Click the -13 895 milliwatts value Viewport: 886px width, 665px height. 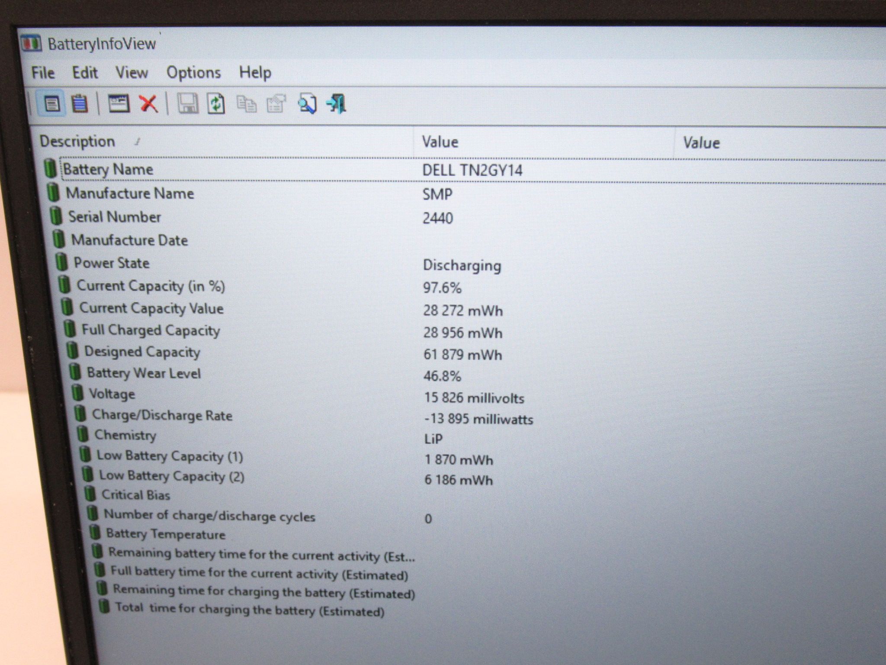click(479, 419)
